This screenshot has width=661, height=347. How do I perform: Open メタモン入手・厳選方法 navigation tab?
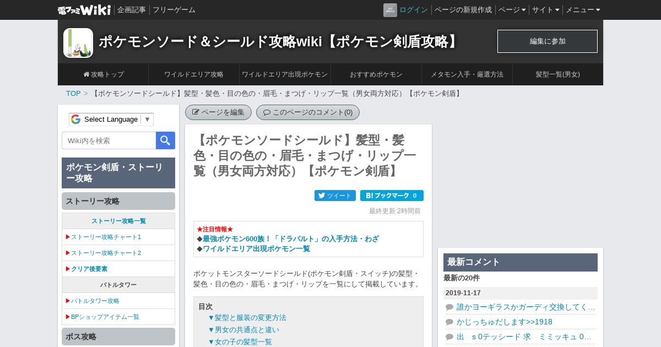click(x=467, y=74)
